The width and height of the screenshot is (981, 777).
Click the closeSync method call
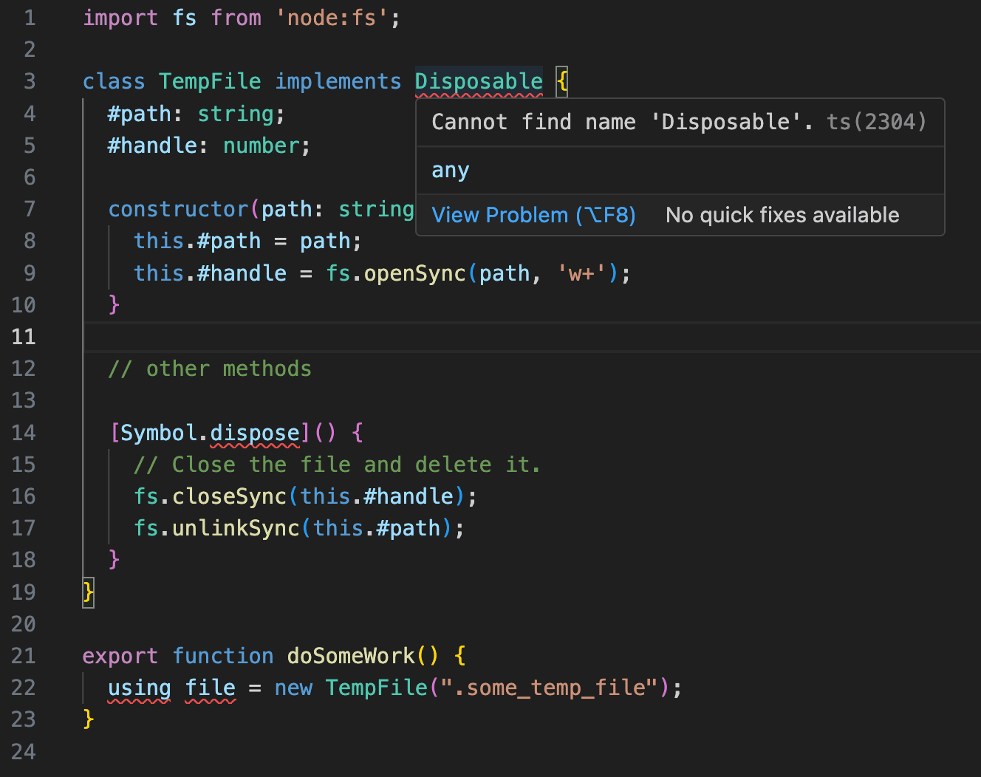pyautogui.click(x=229, y=496)
